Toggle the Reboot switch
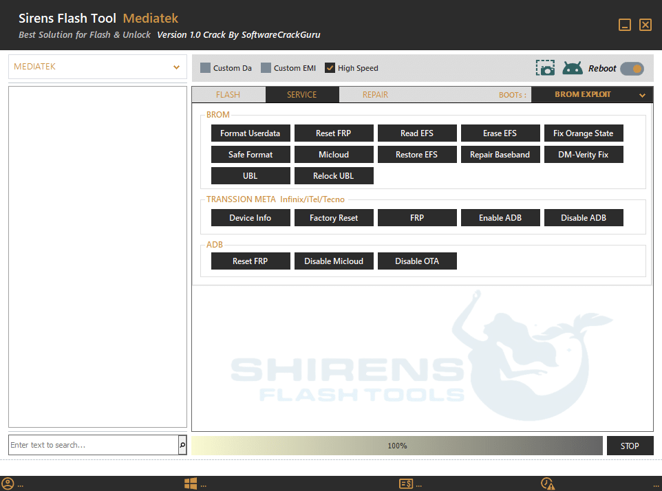 [632, 68]
